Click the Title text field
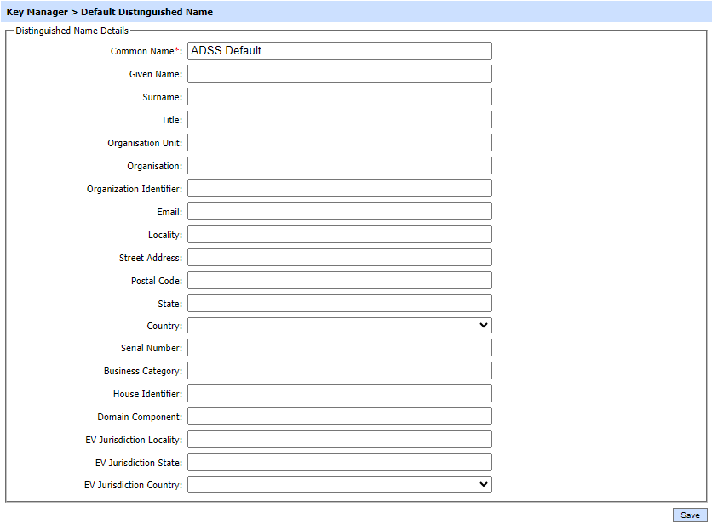Image resolution: width=712 pixels, height=524 pixels. point(339,120)
